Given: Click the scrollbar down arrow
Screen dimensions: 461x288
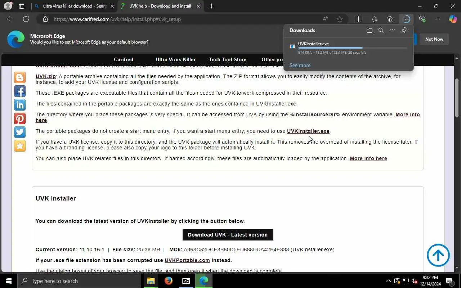Looking at the screenshot, I should (x=457, y=268).
